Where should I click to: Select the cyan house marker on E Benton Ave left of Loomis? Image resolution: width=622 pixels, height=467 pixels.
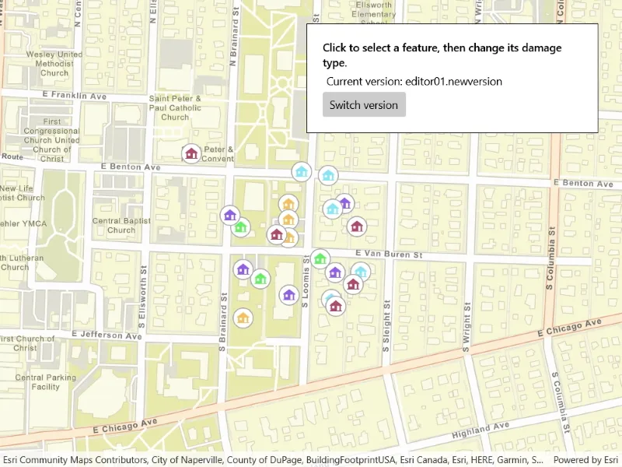tap(302, 172)
